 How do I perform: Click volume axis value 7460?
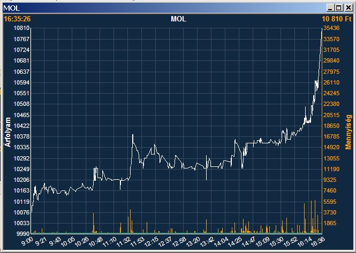[x=330, y=190]
